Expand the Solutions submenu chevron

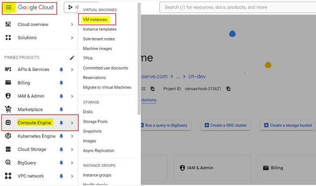click(72, 38)
